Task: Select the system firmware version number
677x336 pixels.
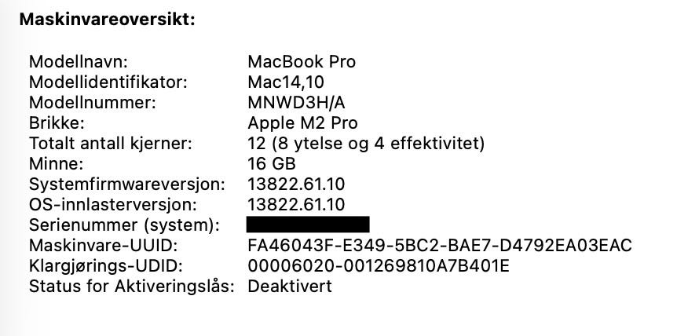Action: [296, 184]
